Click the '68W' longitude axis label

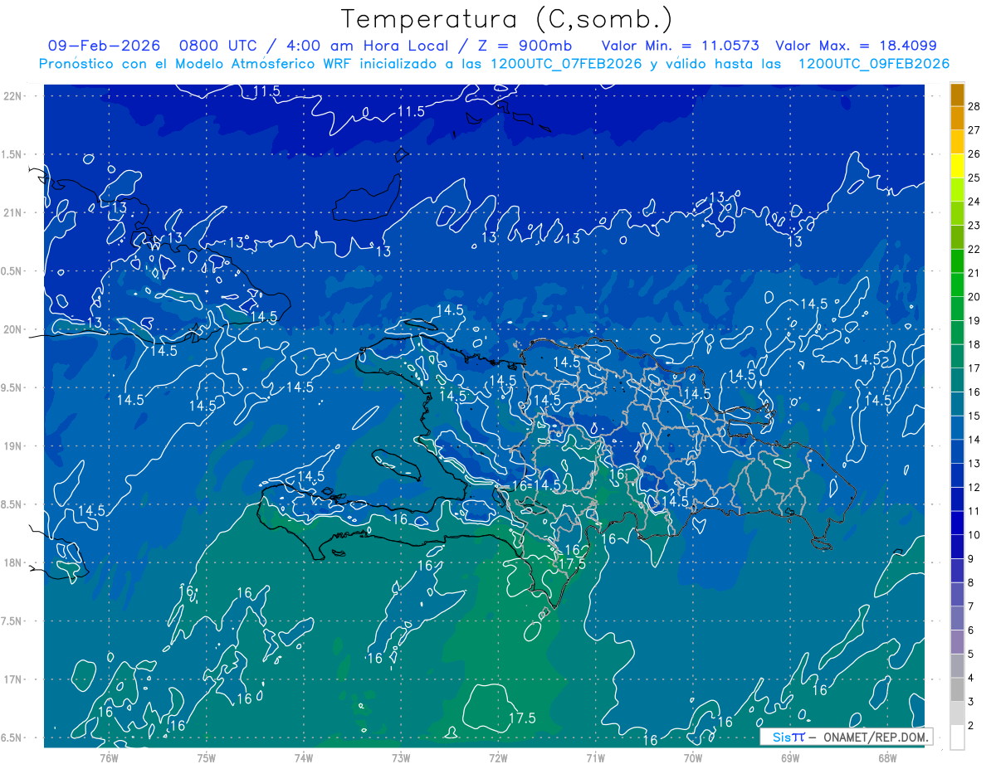[887, 757]
